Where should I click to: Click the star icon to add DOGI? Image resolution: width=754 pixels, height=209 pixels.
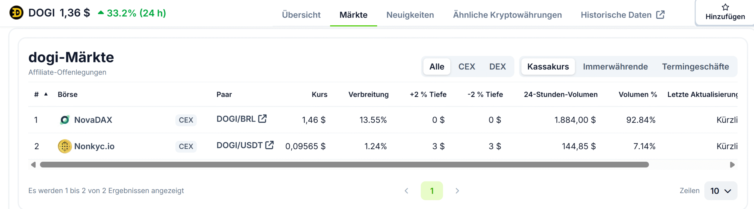725,7
